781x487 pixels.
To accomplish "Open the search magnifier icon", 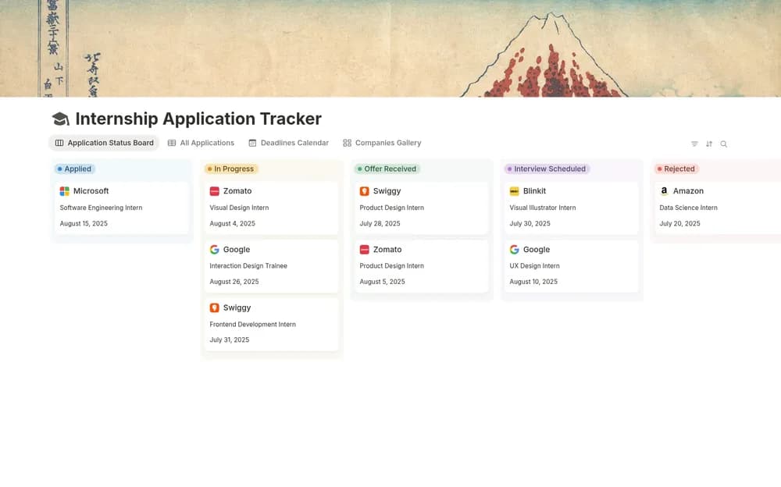I will pyautogui.click(x=724, y=144).
